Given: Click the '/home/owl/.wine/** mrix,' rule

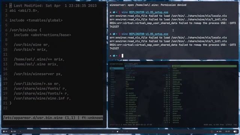Looking at the screenshot, I should pyautogui.click(x=39, y=59).
